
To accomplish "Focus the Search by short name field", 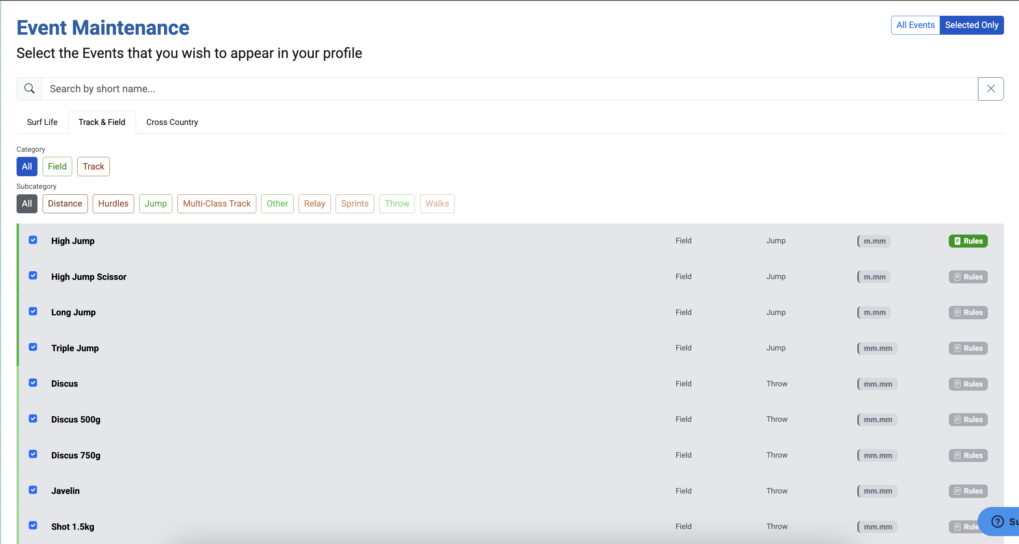I will (x=509, y=89).
